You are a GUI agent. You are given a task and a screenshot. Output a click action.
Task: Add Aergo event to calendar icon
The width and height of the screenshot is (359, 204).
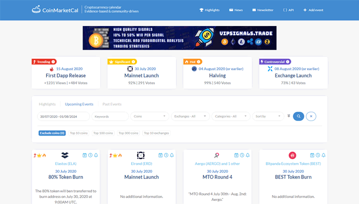pyautogui.click(x=236, y=155)
